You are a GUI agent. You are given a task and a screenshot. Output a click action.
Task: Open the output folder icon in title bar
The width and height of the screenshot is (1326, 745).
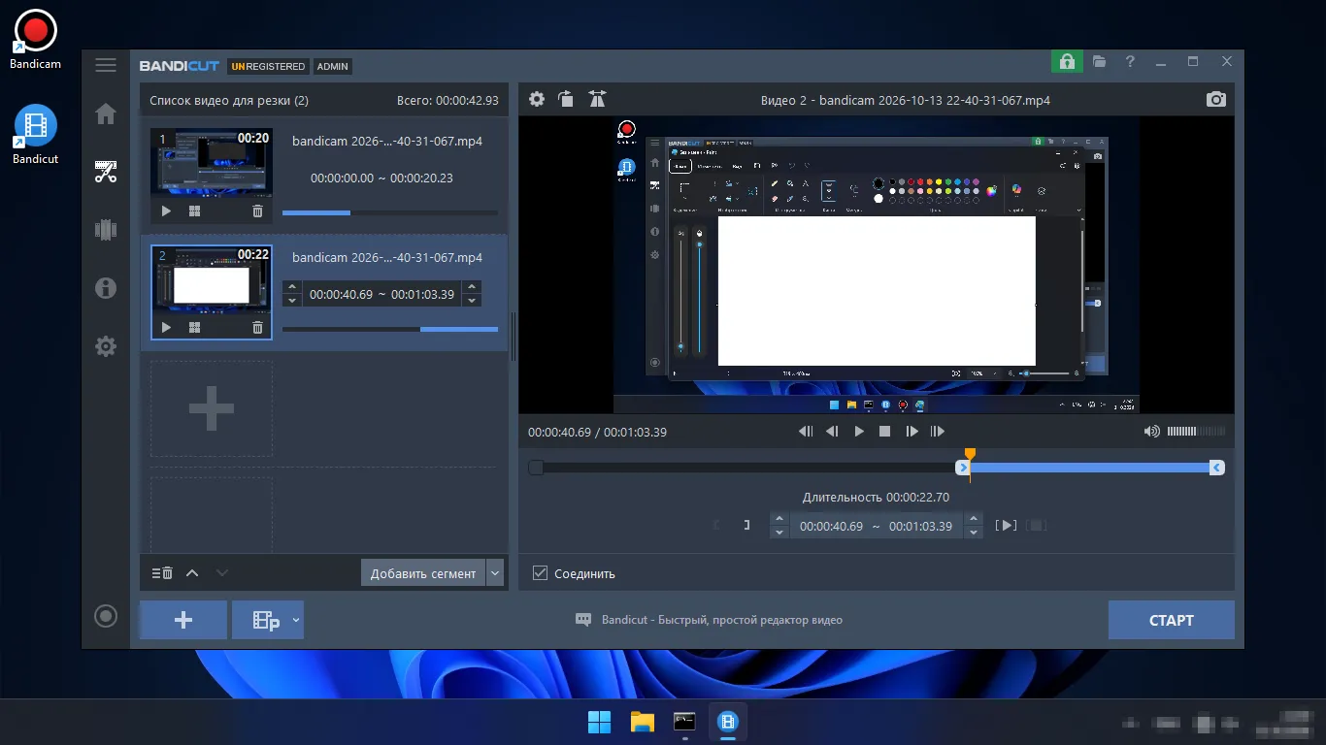pos(1099,61)
